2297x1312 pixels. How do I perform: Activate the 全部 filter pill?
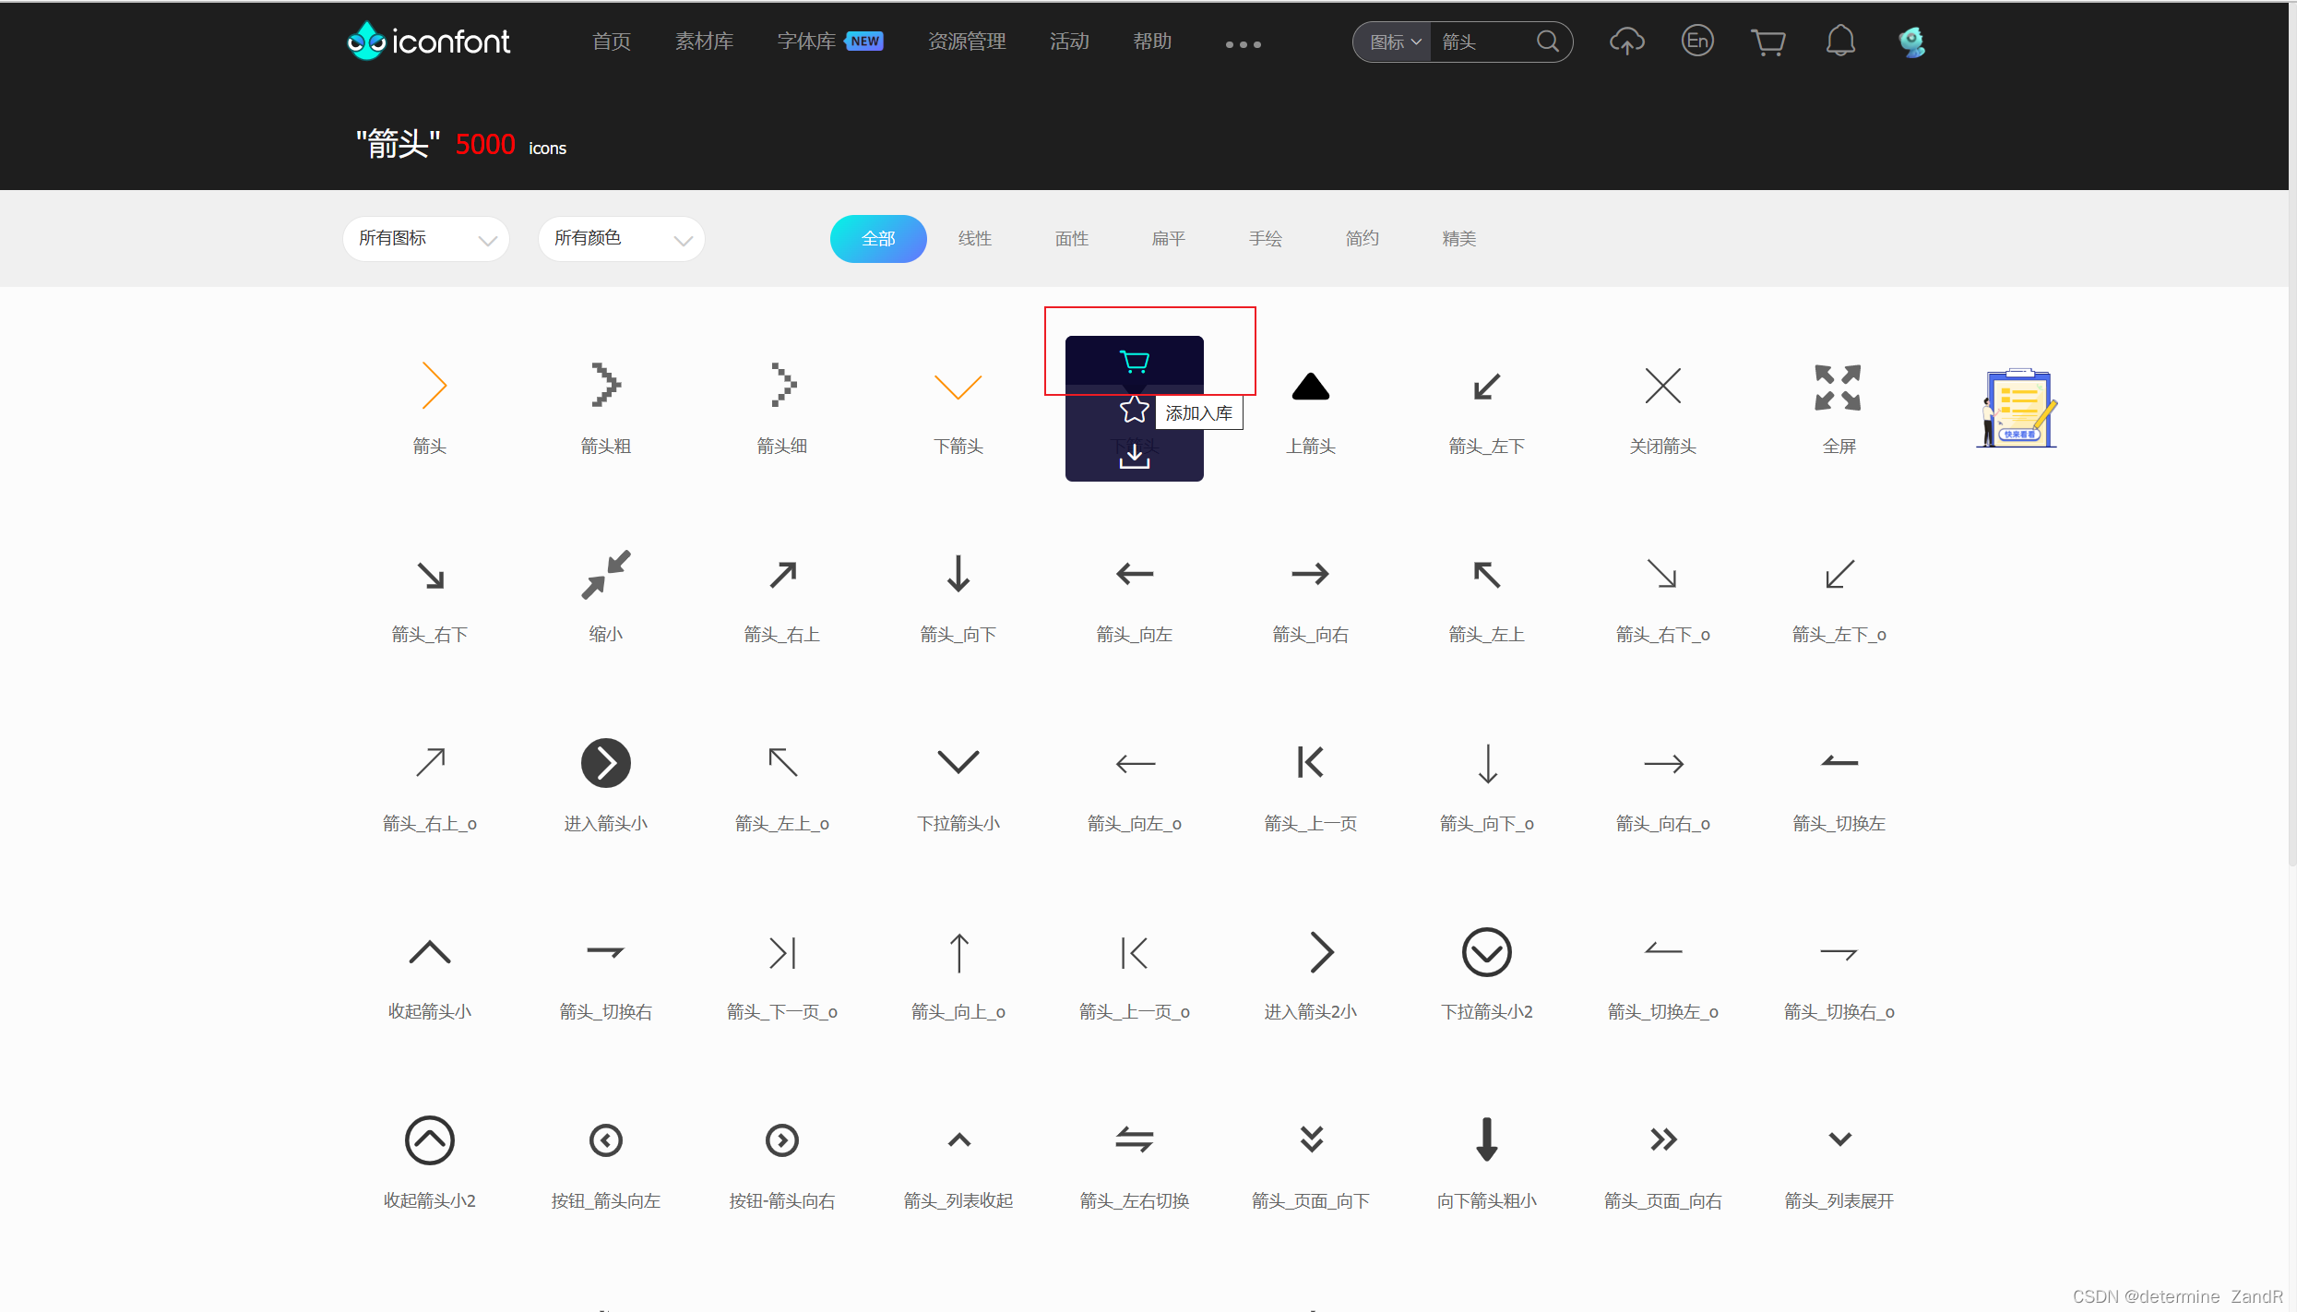click(877, 239)
